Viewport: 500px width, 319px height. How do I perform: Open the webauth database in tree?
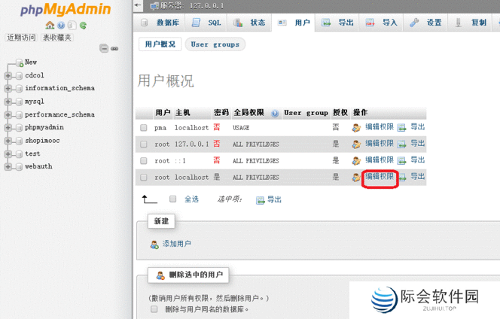pyautogui.click(x=38, y=167)
